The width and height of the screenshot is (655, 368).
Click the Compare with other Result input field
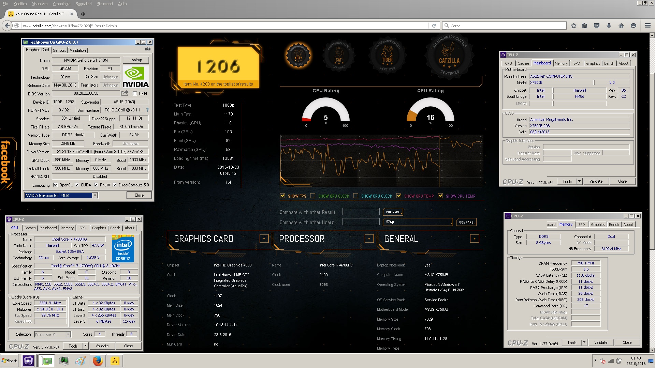[x=361, y=212]
